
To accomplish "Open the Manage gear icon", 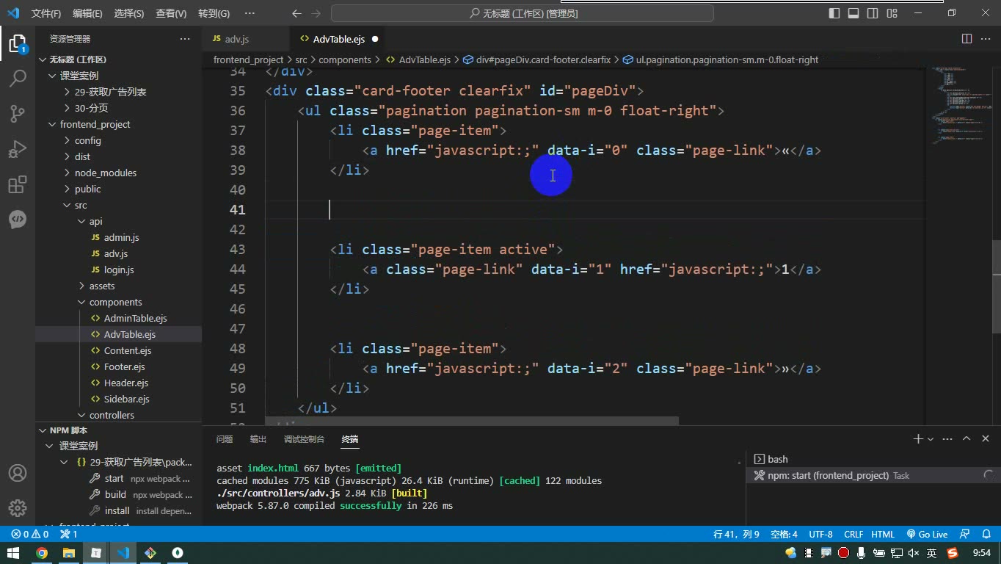I will coord(18,508).
